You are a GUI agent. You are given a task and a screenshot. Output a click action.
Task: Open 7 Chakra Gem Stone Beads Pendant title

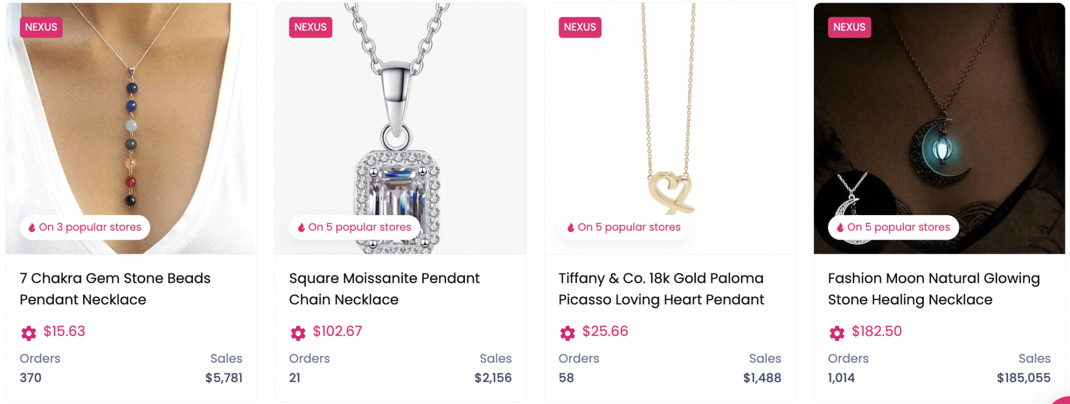(x=115, y=289)
